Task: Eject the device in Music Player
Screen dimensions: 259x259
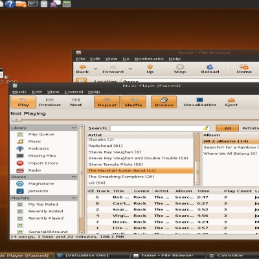Action: [231, 102]
